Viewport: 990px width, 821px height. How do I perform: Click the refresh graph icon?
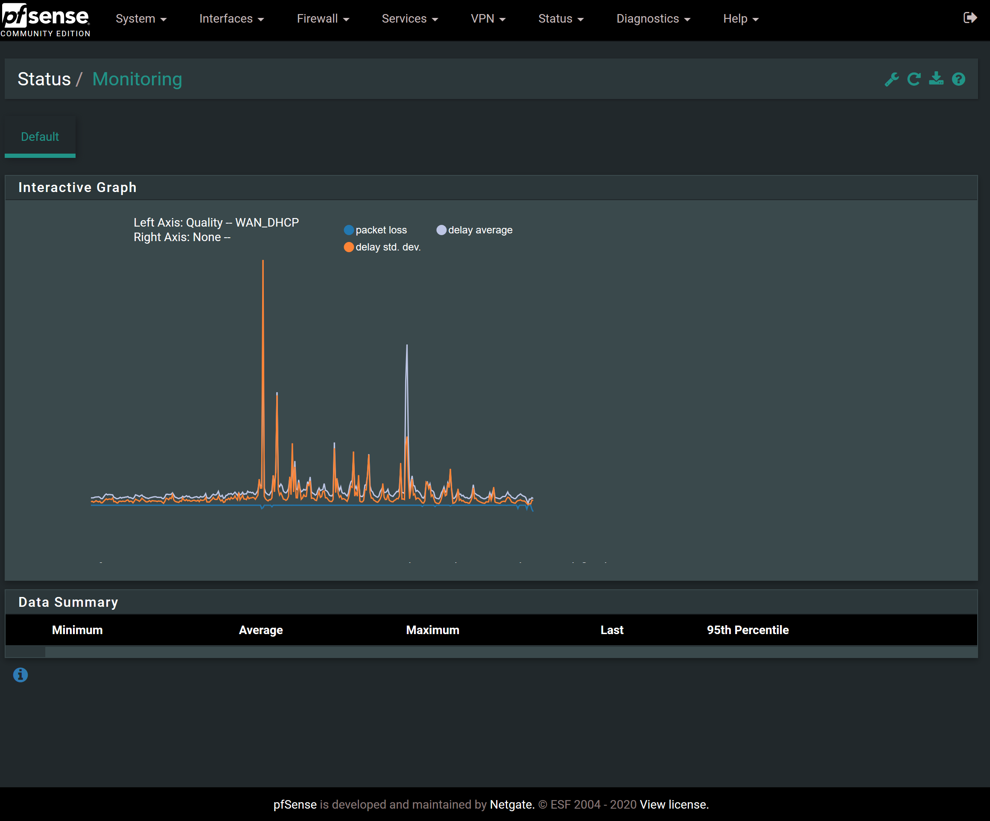(x=914, y=79)
